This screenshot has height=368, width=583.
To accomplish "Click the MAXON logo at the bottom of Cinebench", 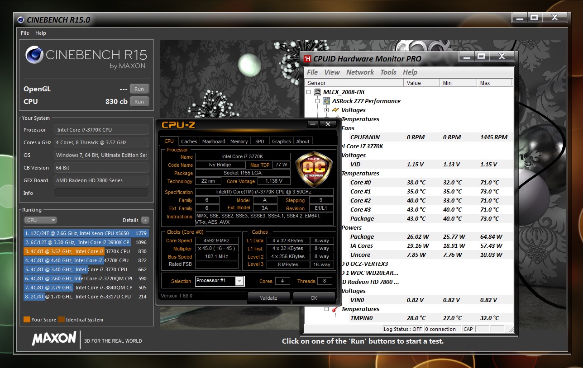I will click(54, 339).
